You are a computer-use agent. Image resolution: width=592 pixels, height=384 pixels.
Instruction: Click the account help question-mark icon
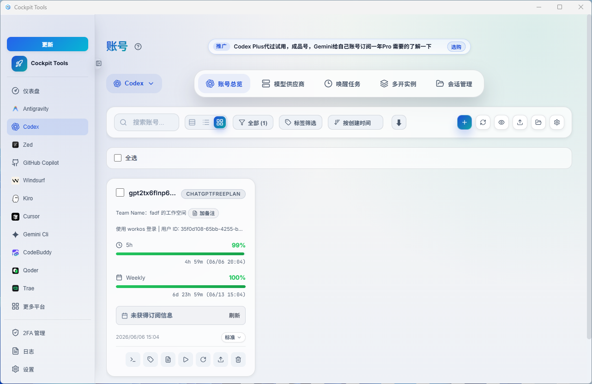tap(138, 47)
